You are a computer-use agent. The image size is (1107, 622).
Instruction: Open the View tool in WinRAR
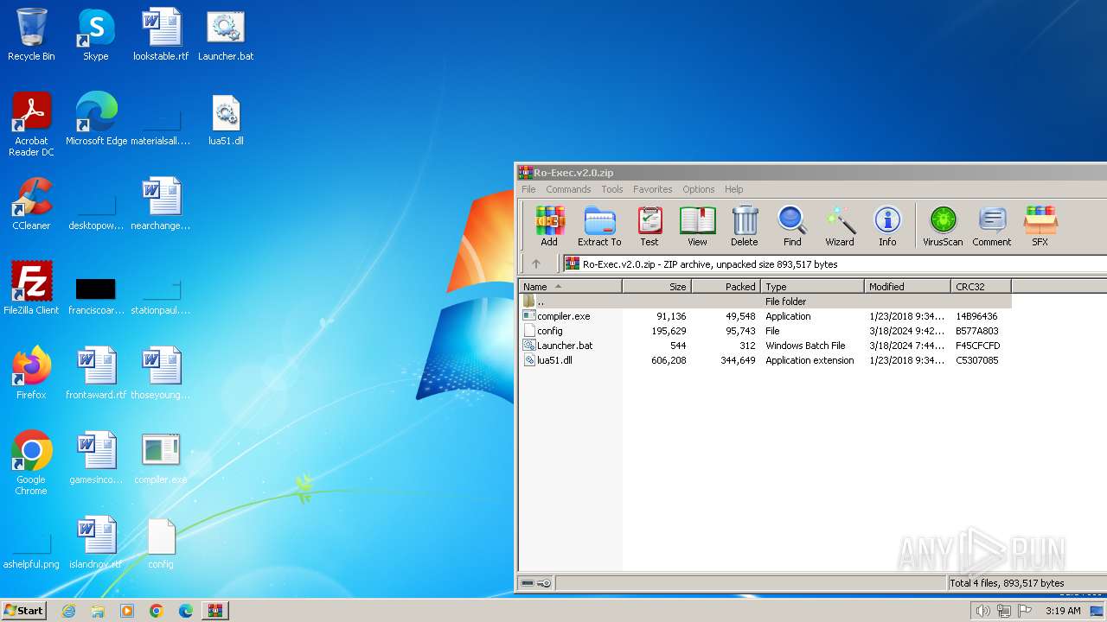pyautogui.click(x=697, y=226)
